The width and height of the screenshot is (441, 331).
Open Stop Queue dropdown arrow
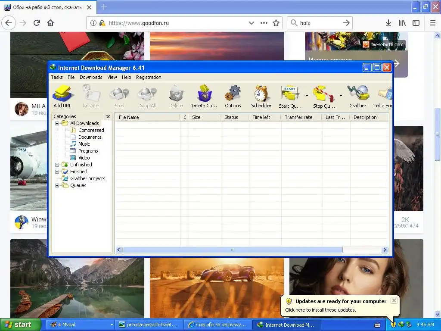coord(341,96)
